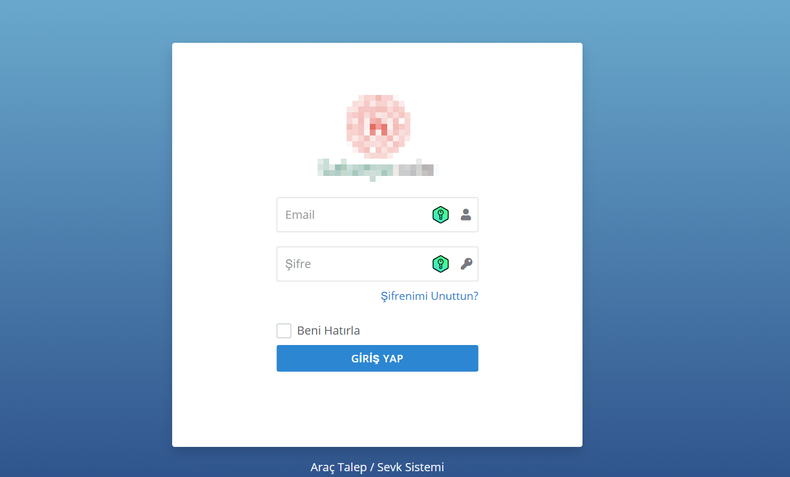Open the Şifrenimi Unuttun? link

pos(429,296)
